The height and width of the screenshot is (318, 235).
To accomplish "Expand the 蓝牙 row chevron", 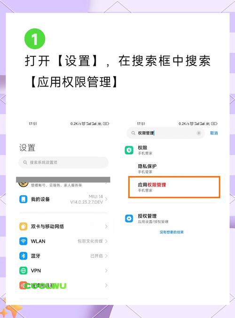I will click(x=106, y=256).
